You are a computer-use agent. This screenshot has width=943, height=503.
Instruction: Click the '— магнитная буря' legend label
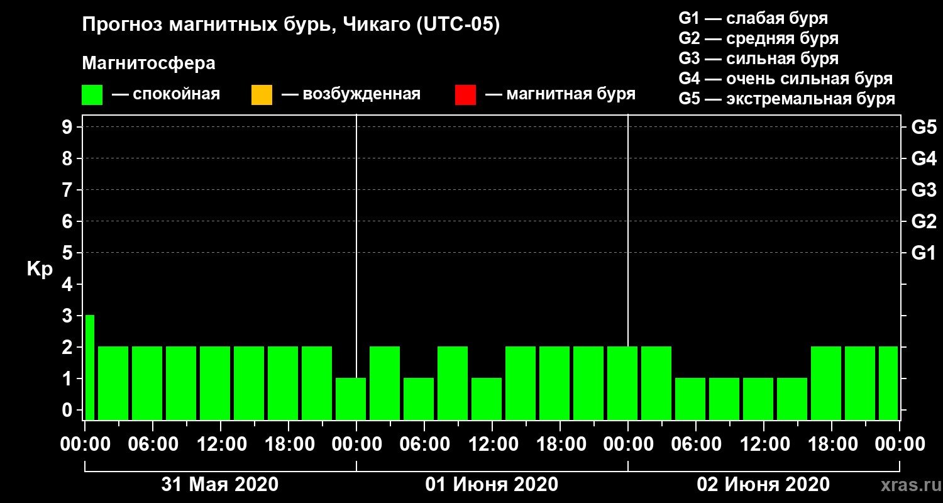tap(560, 95)
